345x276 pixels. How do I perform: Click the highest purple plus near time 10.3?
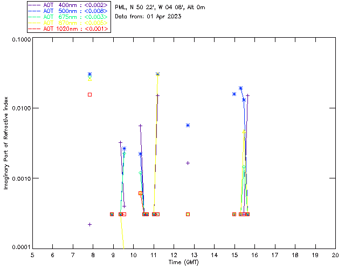point(140,126)
